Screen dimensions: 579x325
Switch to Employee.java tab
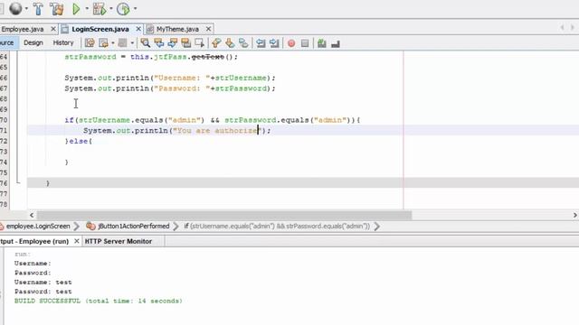coord(22,29)
